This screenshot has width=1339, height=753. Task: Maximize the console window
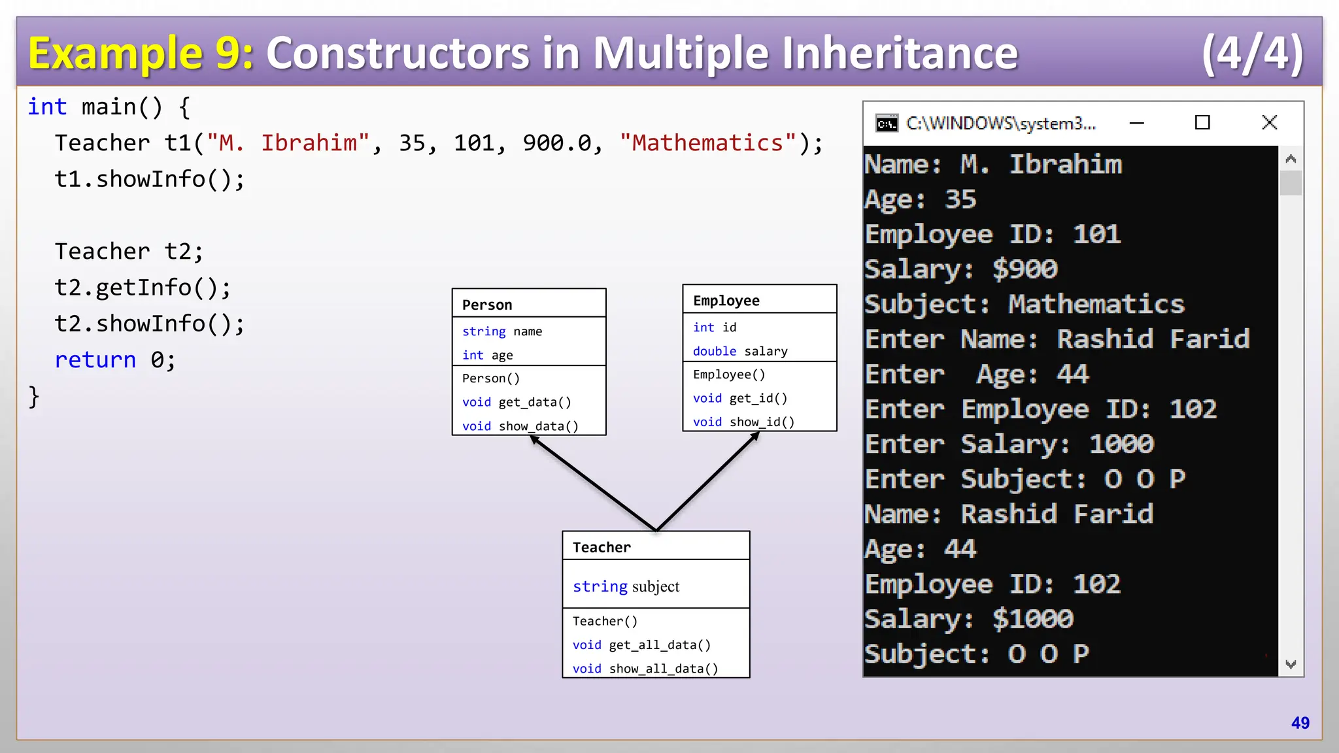[1202, 123]
